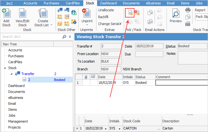The image size is (208, 132).
Task: Open Management in the Nav Tree
Action: [18, 121]
